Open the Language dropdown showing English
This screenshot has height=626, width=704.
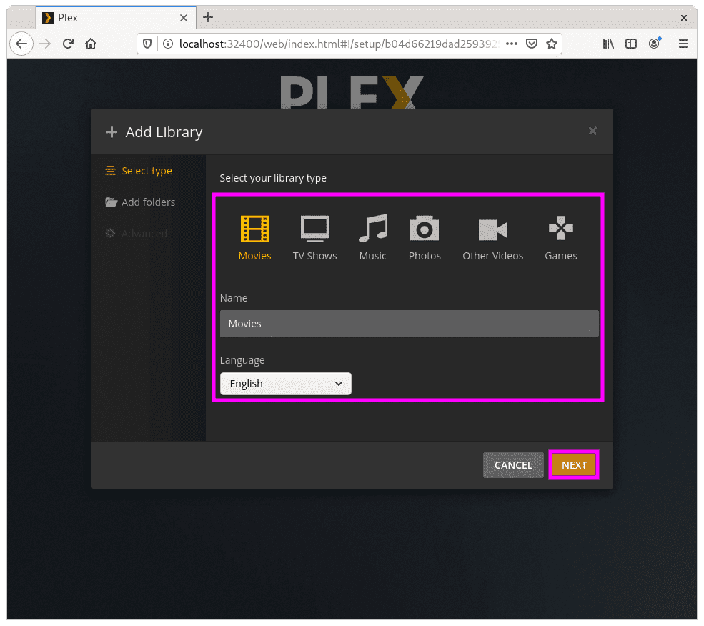(285, 384)
